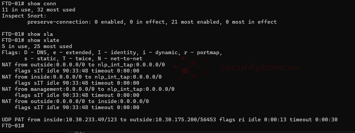355x133 pixels.
Task: Click the NAT entry from management to nlp_int_tap
Action: click(x=88, y=89)
